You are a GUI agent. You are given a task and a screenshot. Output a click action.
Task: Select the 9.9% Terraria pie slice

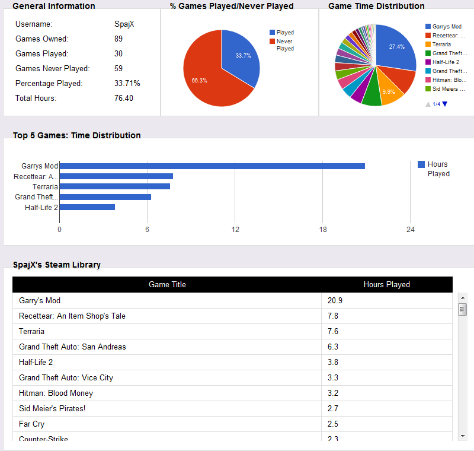[x=390, y=91]
